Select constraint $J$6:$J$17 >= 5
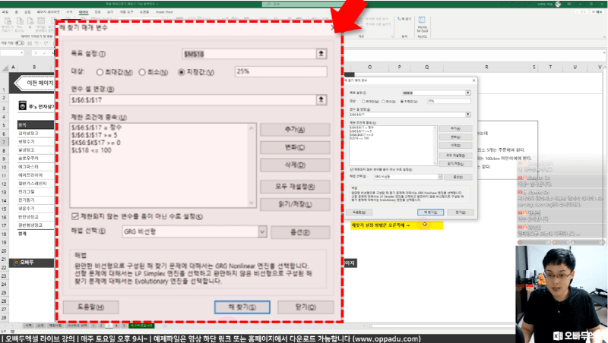Viewport: 608px width, 343px height. (94, 135)
